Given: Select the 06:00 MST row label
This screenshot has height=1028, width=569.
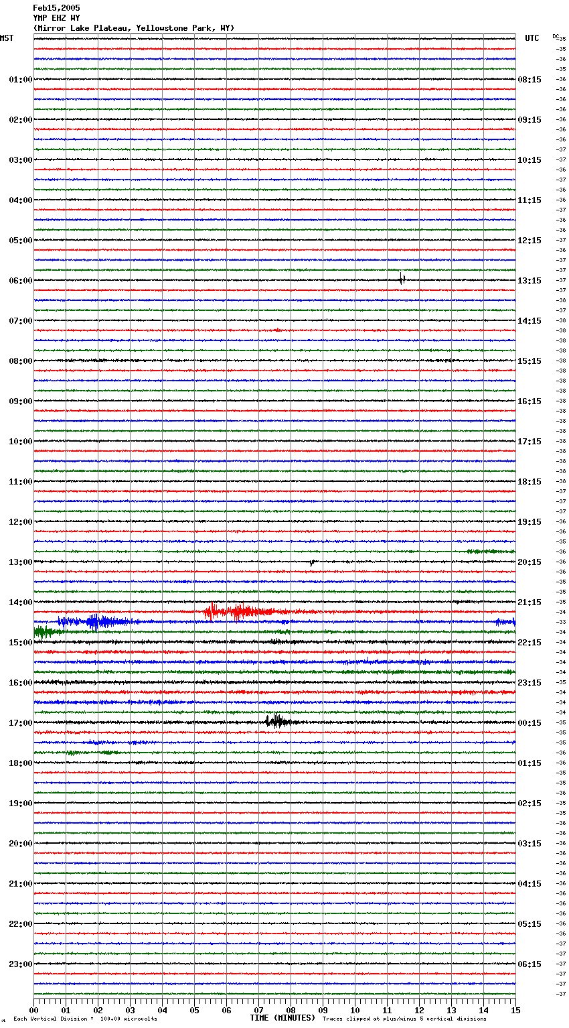Looking at the screenshot, I should [x=21, y=281].
